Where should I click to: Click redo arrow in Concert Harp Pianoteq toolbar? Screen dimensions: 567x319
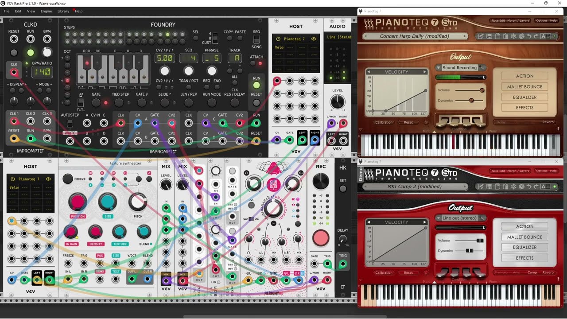pos(536,36)
